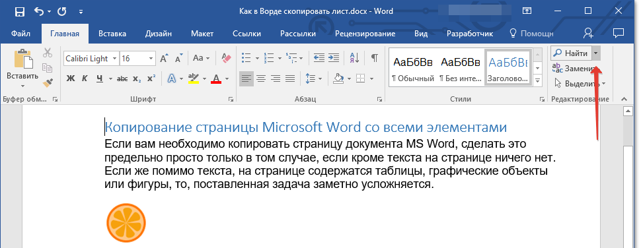The image size is (641, 248).
Task: Apply paragraph shading with paint bucket
Action: 338,78
